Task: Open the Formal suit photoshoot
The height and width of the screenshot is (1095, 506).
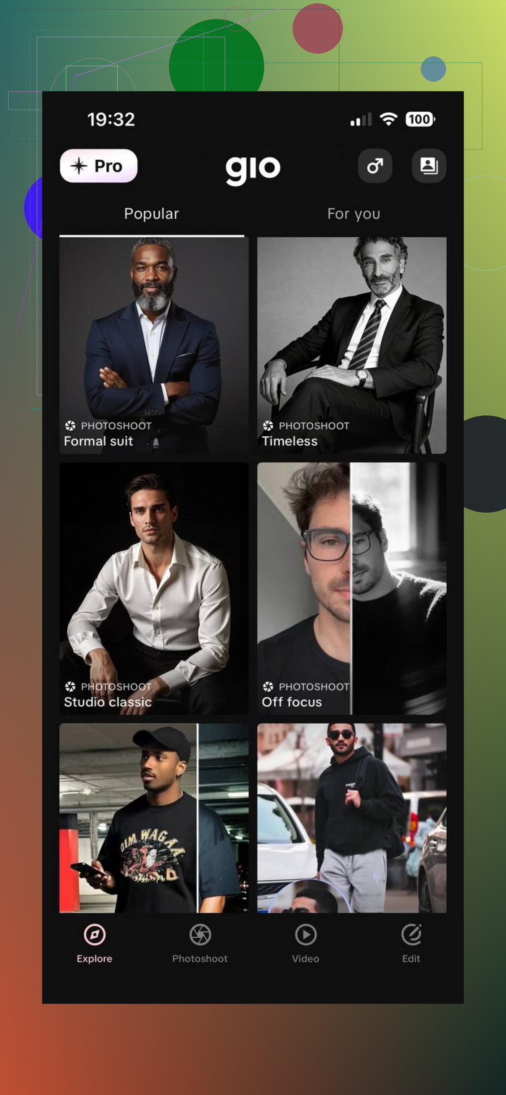Action: (x=154, y=346)
